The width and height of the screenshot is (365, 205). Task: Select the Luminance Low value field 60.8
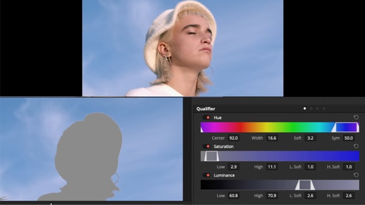coord(234,195)
